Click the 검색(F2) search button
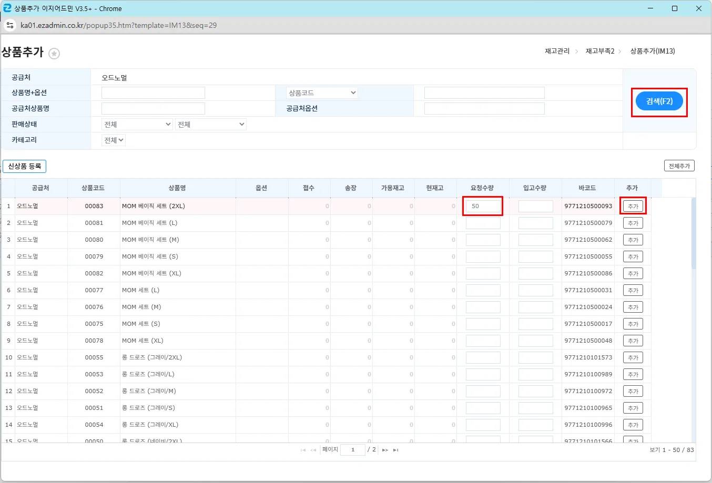Viewport: 712px width, 483px height. (x=659, y=101)
